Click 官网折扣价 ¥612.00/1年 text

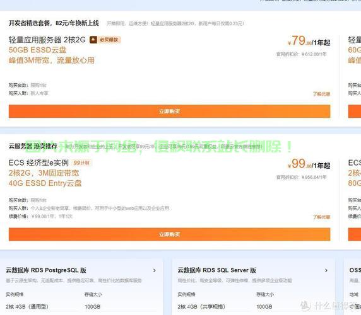point(302,54)
